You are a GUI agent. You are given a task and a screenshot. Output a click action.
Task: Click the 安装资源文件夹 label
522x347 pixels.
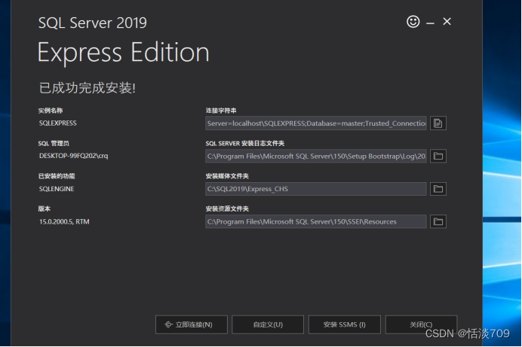tap(227, 209)
